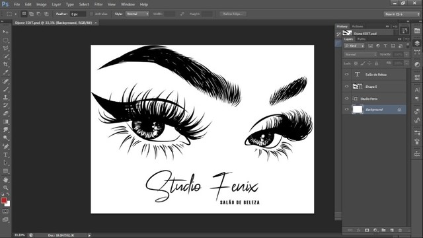Open the Image menu
423x238 pixels.
pyautogui.click(x=41, y=5)
